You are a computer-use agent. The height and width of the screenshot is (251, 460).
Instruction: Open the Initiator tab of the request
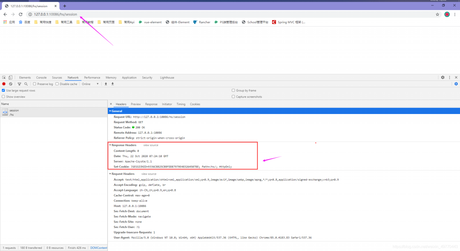167,104
